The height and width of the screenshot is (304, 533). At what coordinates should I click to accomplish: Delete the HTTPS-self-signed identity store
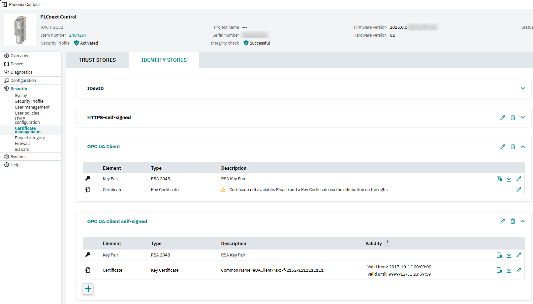click(x=513, y=118)
